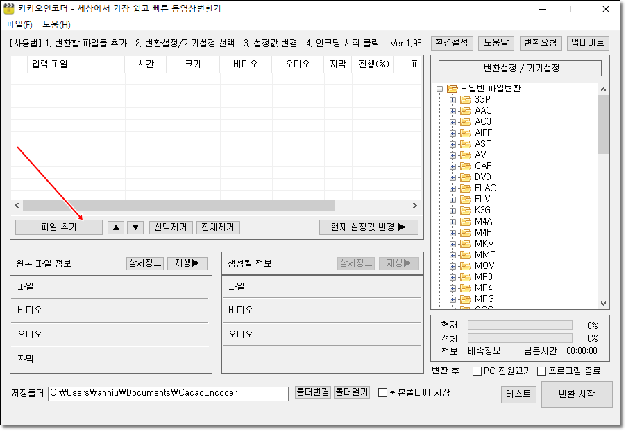Click the 일반 파일변환 open folder icon
This screenshot has height=431, width=626.
coord(452,89)
